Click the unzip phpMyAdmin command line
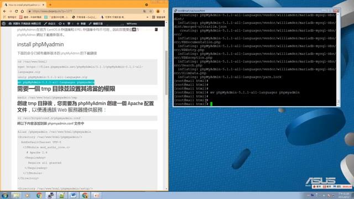 coord(53,77)
